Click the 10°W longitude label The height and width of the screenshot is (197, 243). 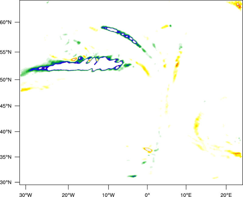108,195
